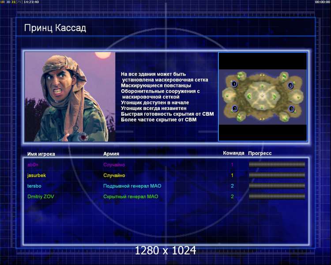Select player name ab0n in list

[x=33, y=165]
